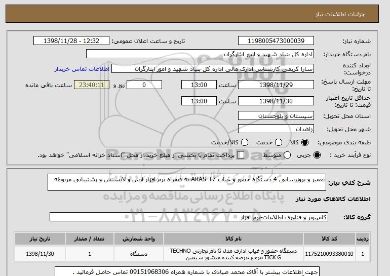Viewport: 390px width, 276px height.
Task: Open the اطلاعات تماس خریدار link
Action: click(x=82, y=69)
